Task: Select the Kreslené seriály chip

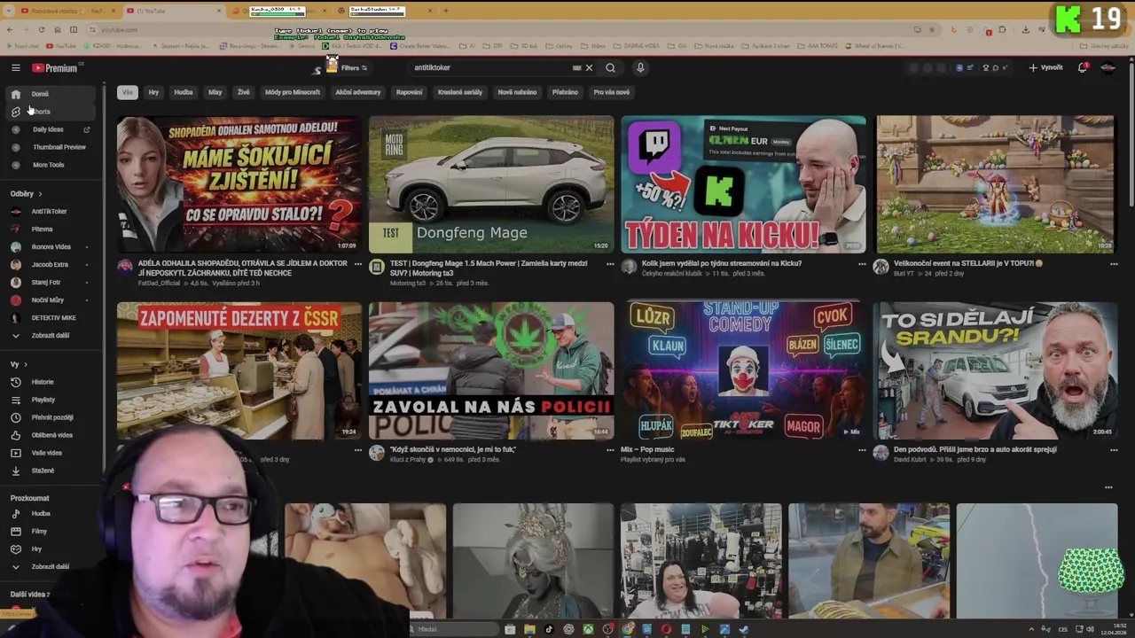Action: click(459, 92)
